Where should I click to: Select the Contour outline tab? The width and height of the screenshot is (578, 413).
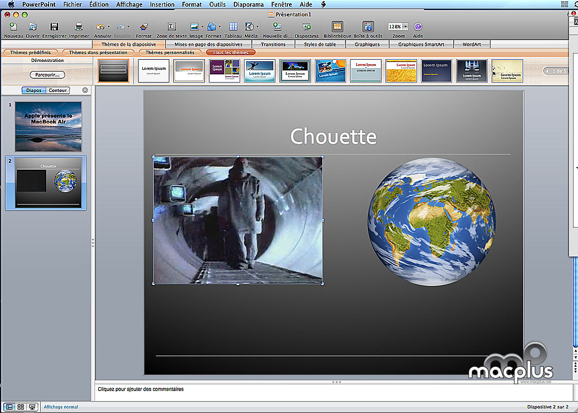58,90
